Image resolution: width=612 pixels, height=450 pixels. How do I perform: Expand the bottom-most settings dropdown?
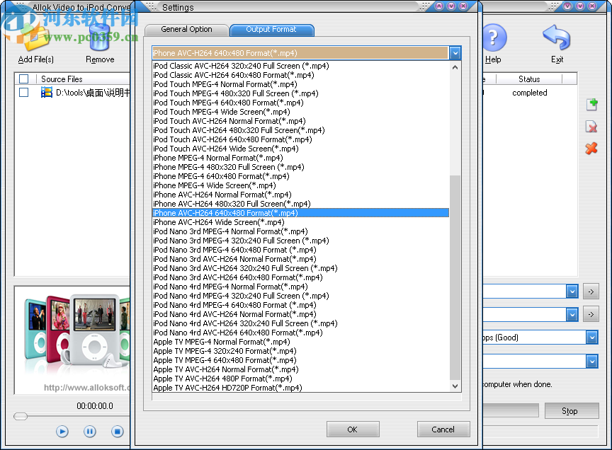[591, 361]
